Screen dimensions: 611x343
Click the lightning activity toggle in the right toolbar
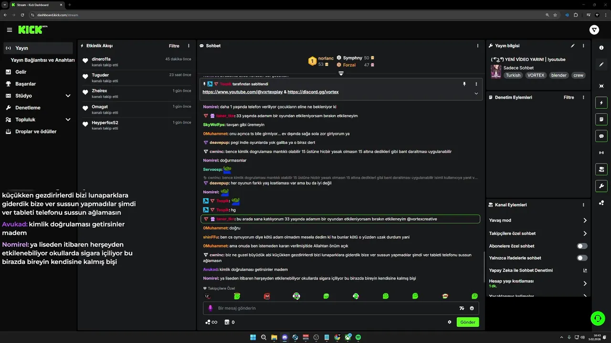[601, 102]
